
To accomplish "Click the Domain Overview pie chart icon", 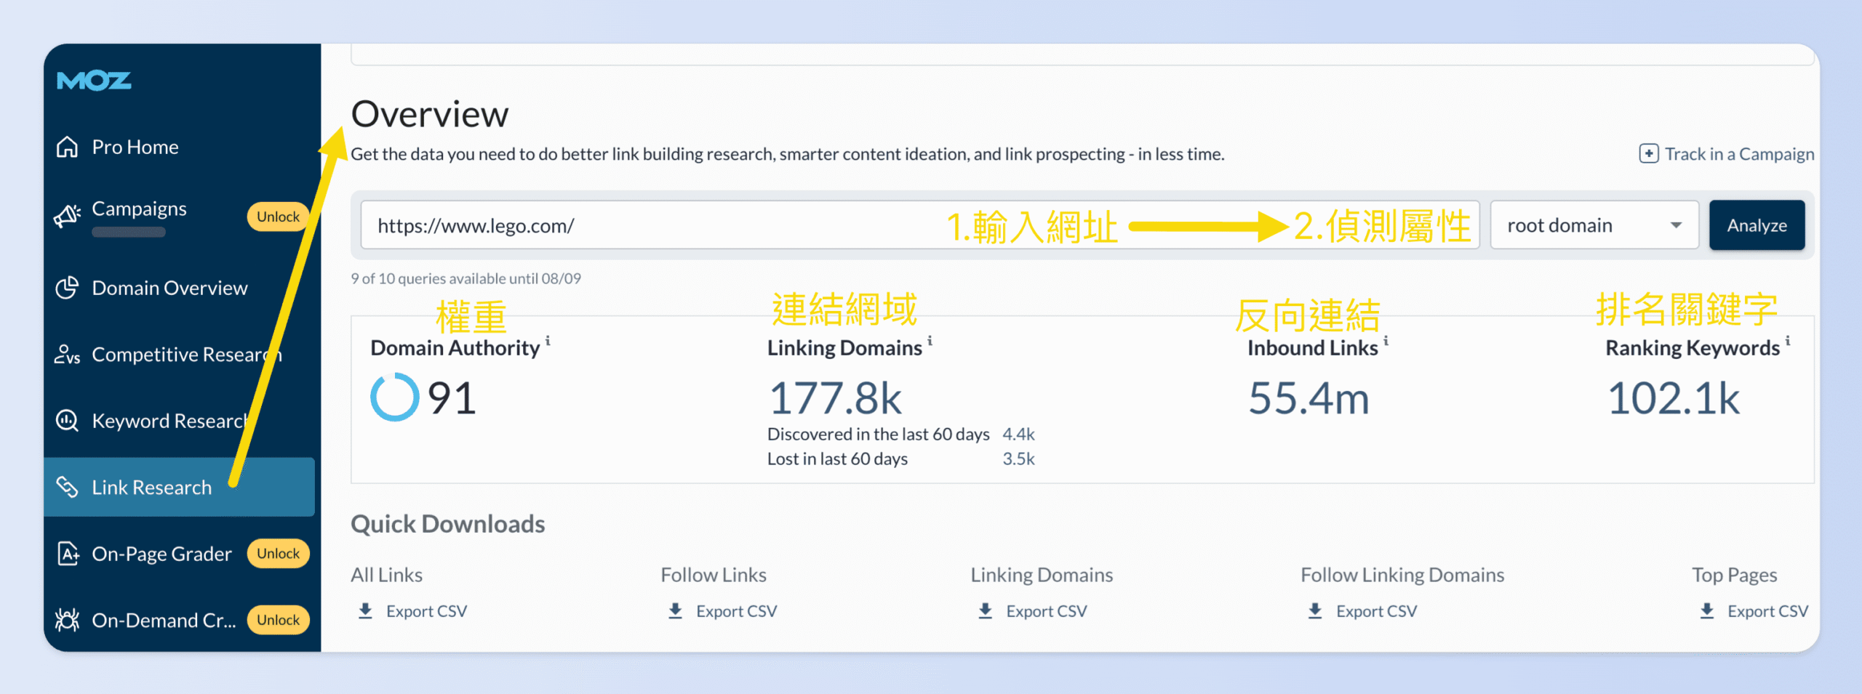I will click(x=67, y=287).
